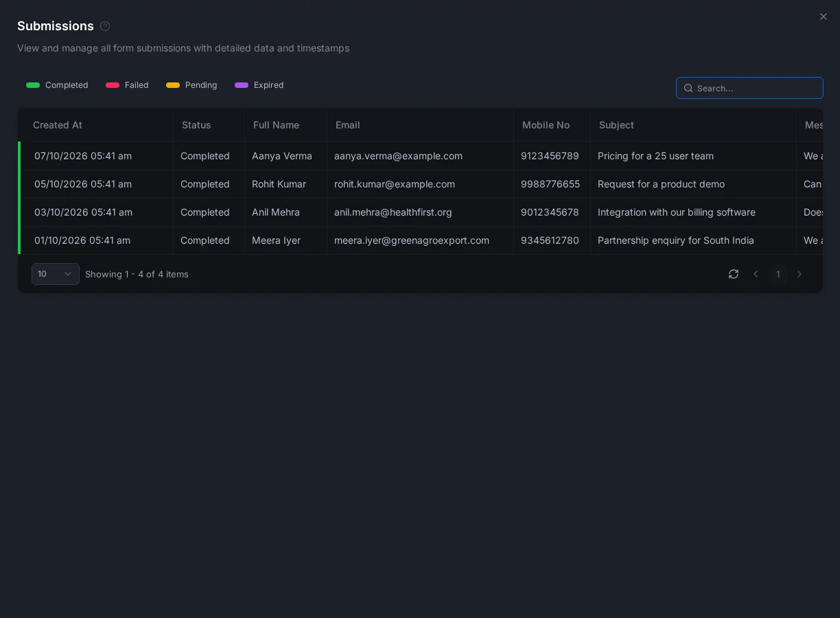Click mobile number 9012345678
This screenshot has width=840, height=618.
tap(550, 212)
